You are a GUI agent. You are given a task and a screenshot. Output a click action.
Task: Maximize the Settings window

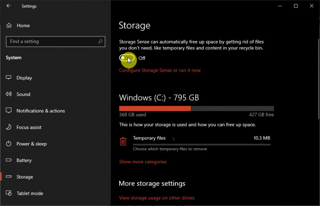[x=296, y=6]
